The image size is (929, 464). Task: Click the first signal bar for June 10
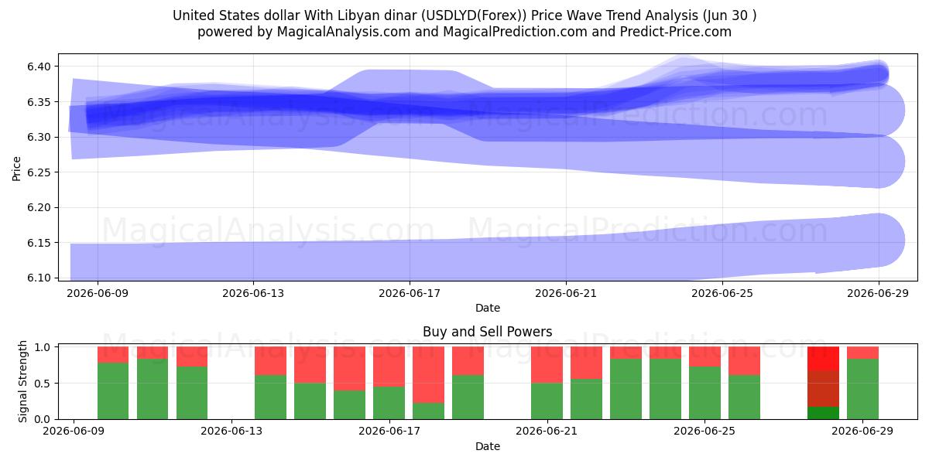coord(113,383)
